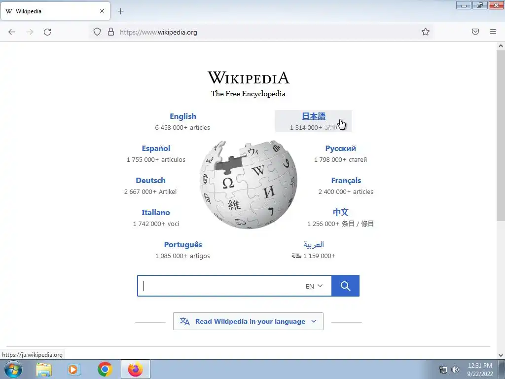Click the 1 256 000+ 条目 text
The width and height of the screenshot is (505, 379).
click(340, 224)
